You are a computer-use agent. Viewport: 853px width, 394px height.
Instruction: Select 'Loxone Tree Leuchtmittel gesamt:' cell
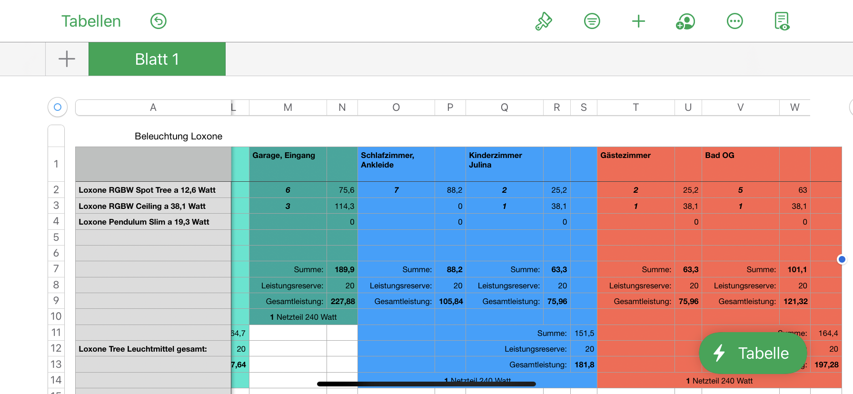pos(153,349)
